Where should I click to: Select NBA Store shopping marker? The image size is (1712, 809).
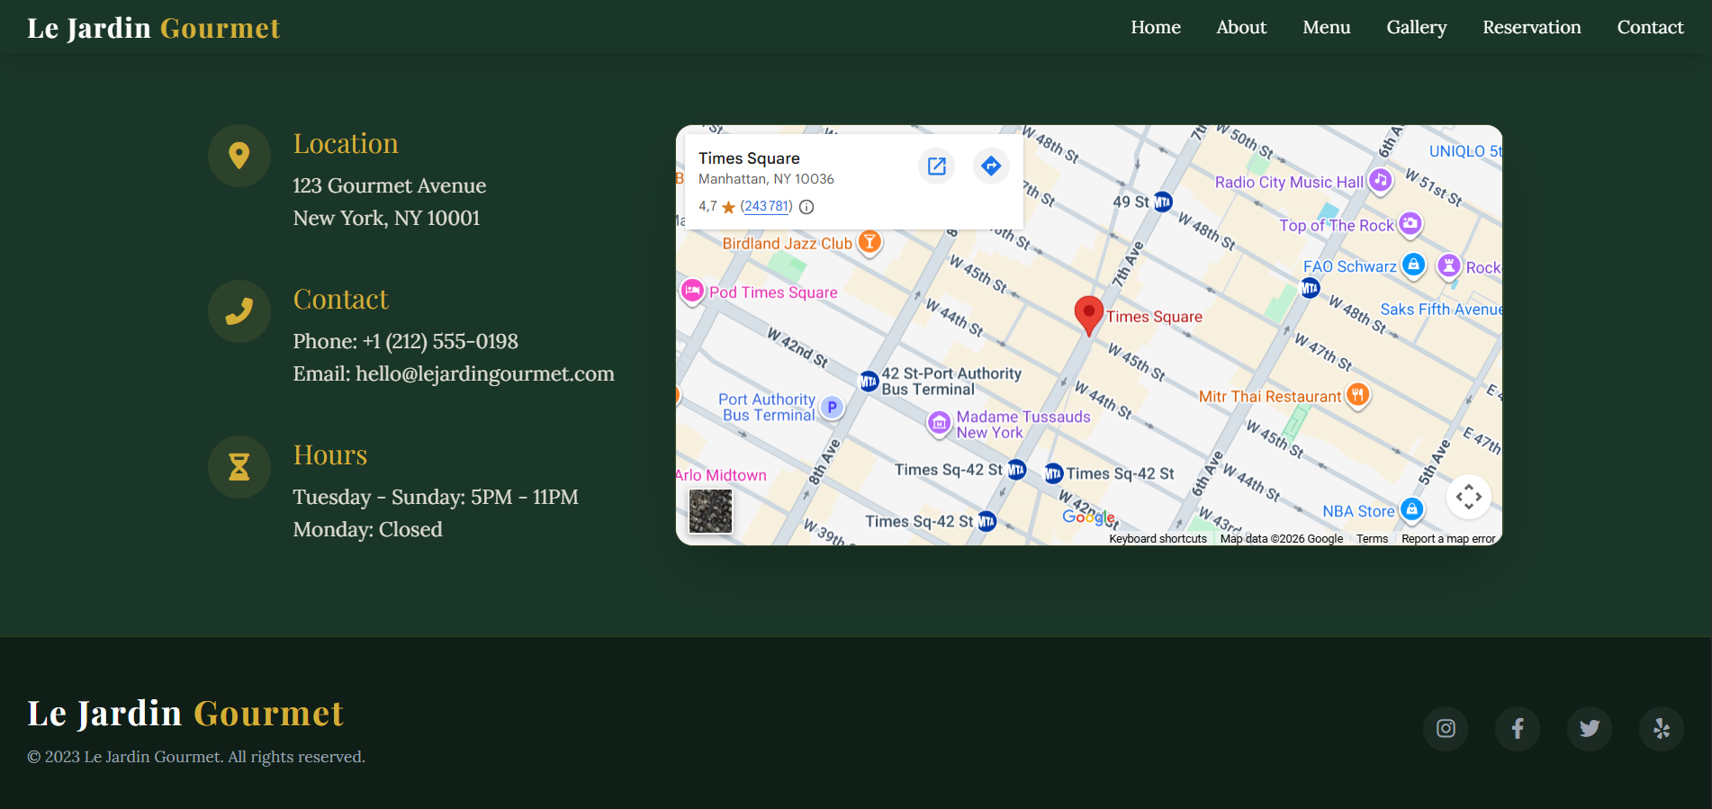1412,510
